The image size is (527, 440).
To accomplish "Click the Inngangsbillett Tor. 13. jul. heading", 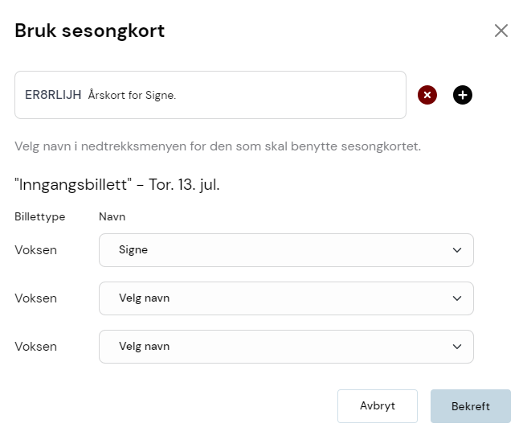I will point(117,184).
